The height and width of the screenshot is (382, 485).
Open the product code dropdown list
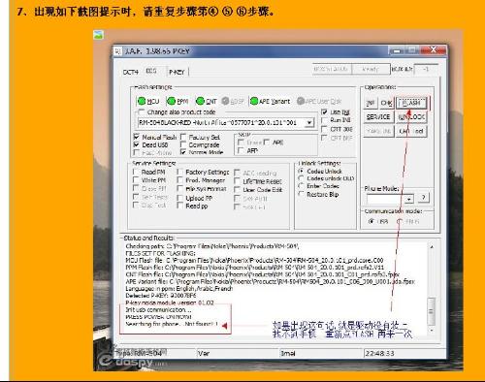point(309,123)
